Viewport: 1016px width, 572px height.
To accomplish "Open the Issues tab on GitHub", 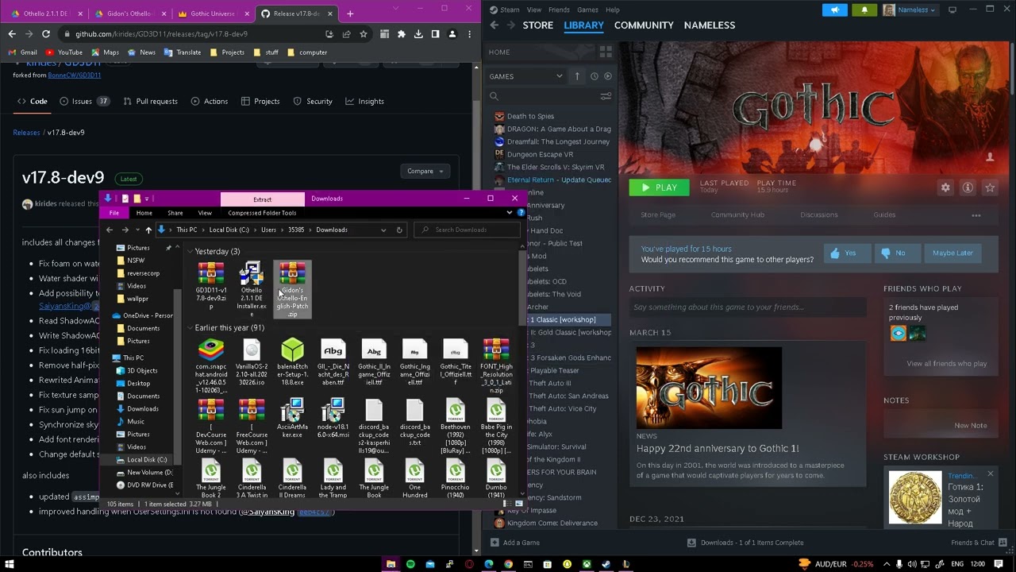I will coord(84,101).
